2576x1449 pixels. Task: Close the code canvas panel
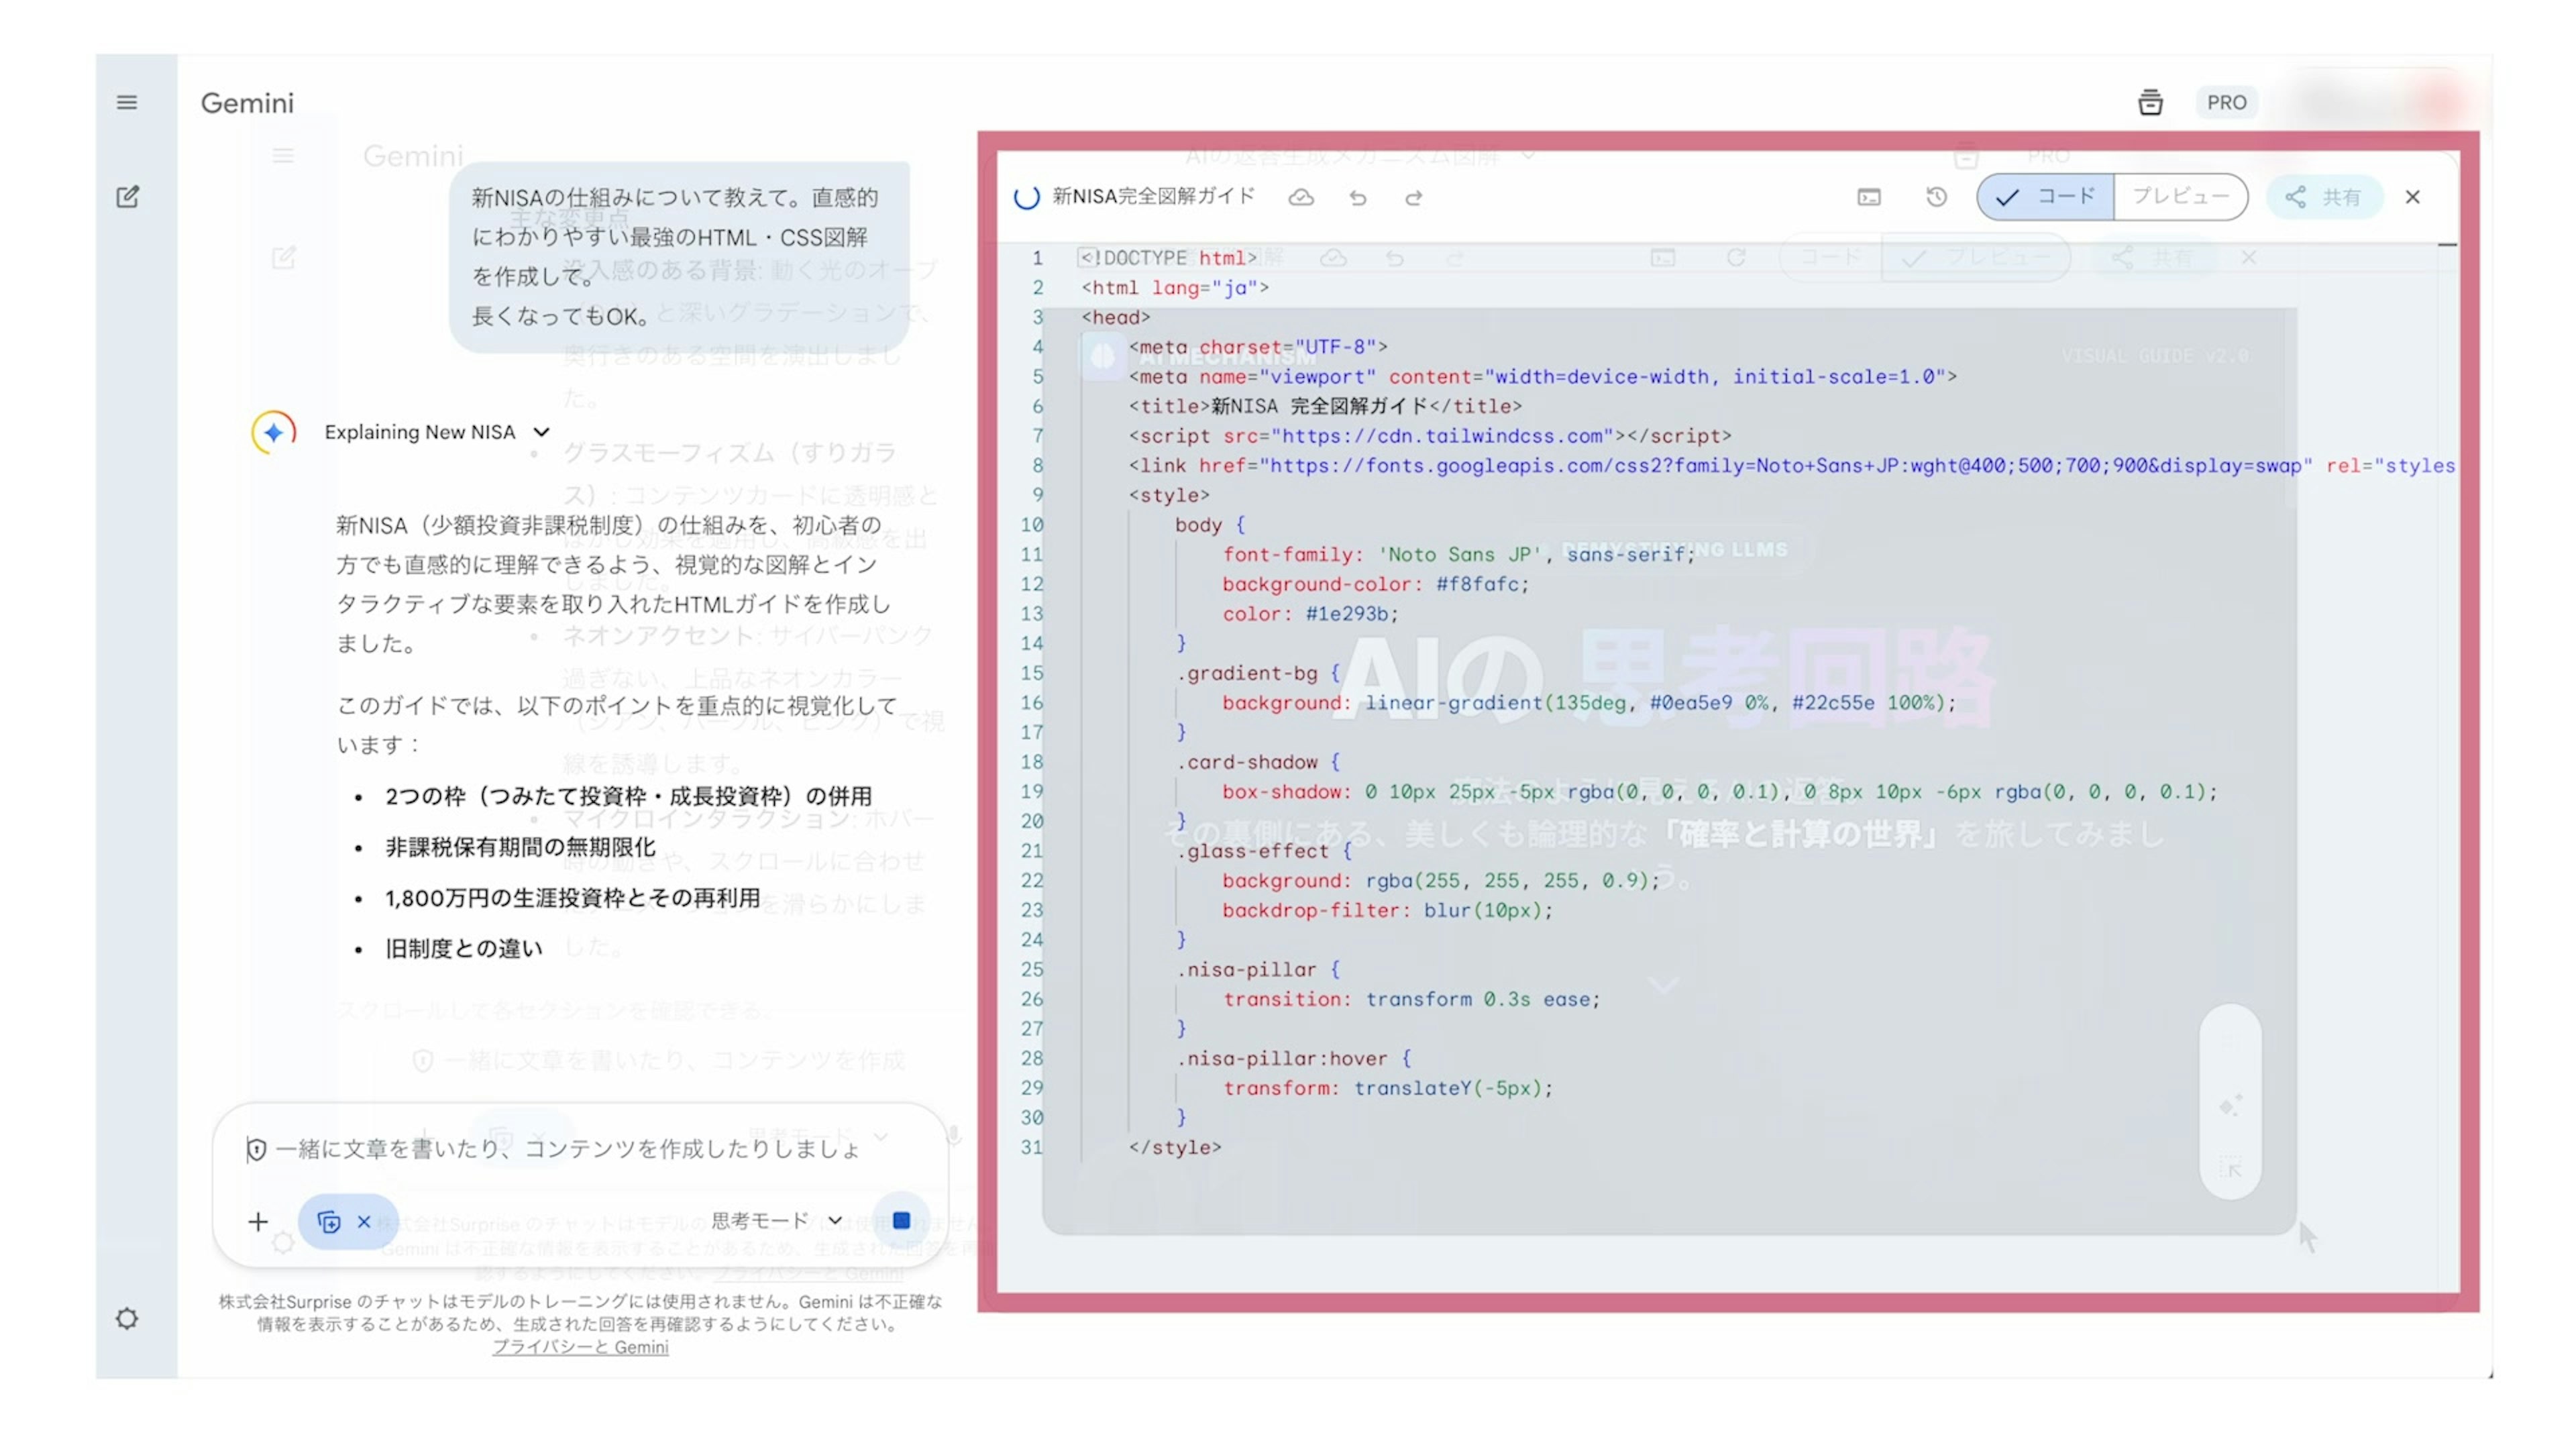[2413, 197]
